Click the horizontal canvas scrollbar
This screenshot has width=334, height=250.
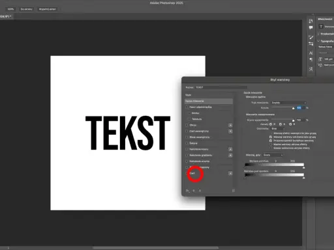pos(155,248)
